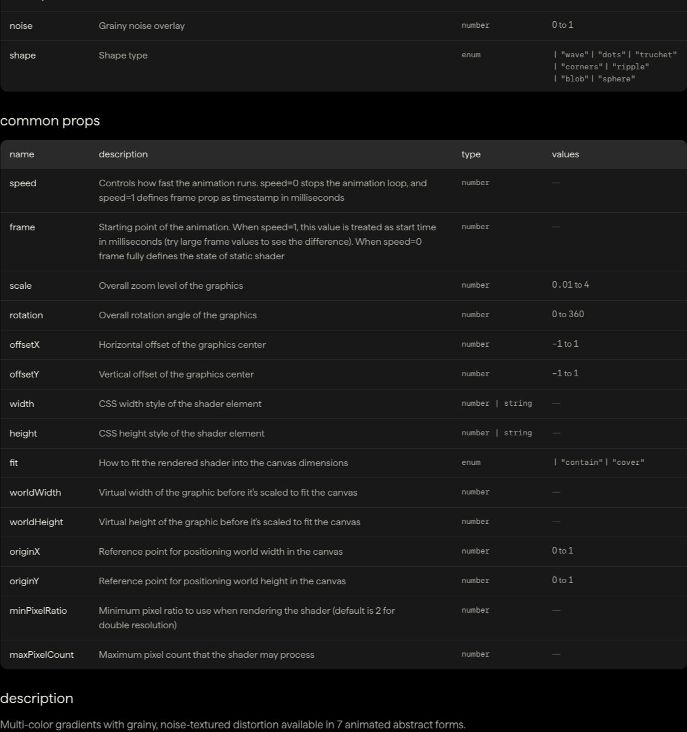Click 'number | string' type in width row
This screenshot has width=687, height=732.
click(x=497, y=403)
